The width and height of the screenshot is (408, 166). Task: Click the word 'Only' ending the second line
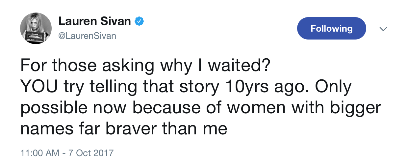333,87
